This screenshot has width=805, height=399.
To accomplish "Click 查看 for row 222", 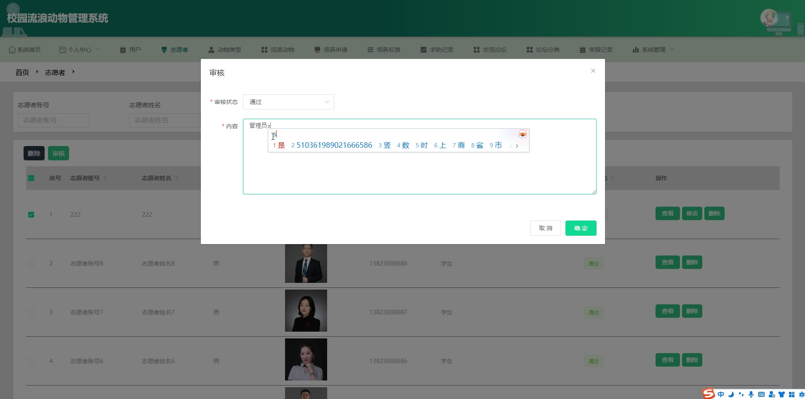I will (668, 213).
